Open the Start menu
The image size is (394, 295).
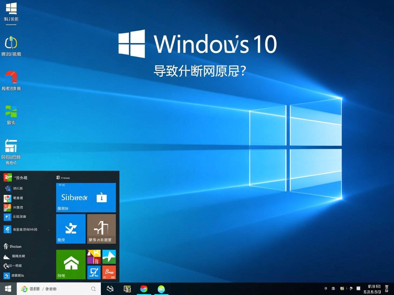tap(8, 288)
